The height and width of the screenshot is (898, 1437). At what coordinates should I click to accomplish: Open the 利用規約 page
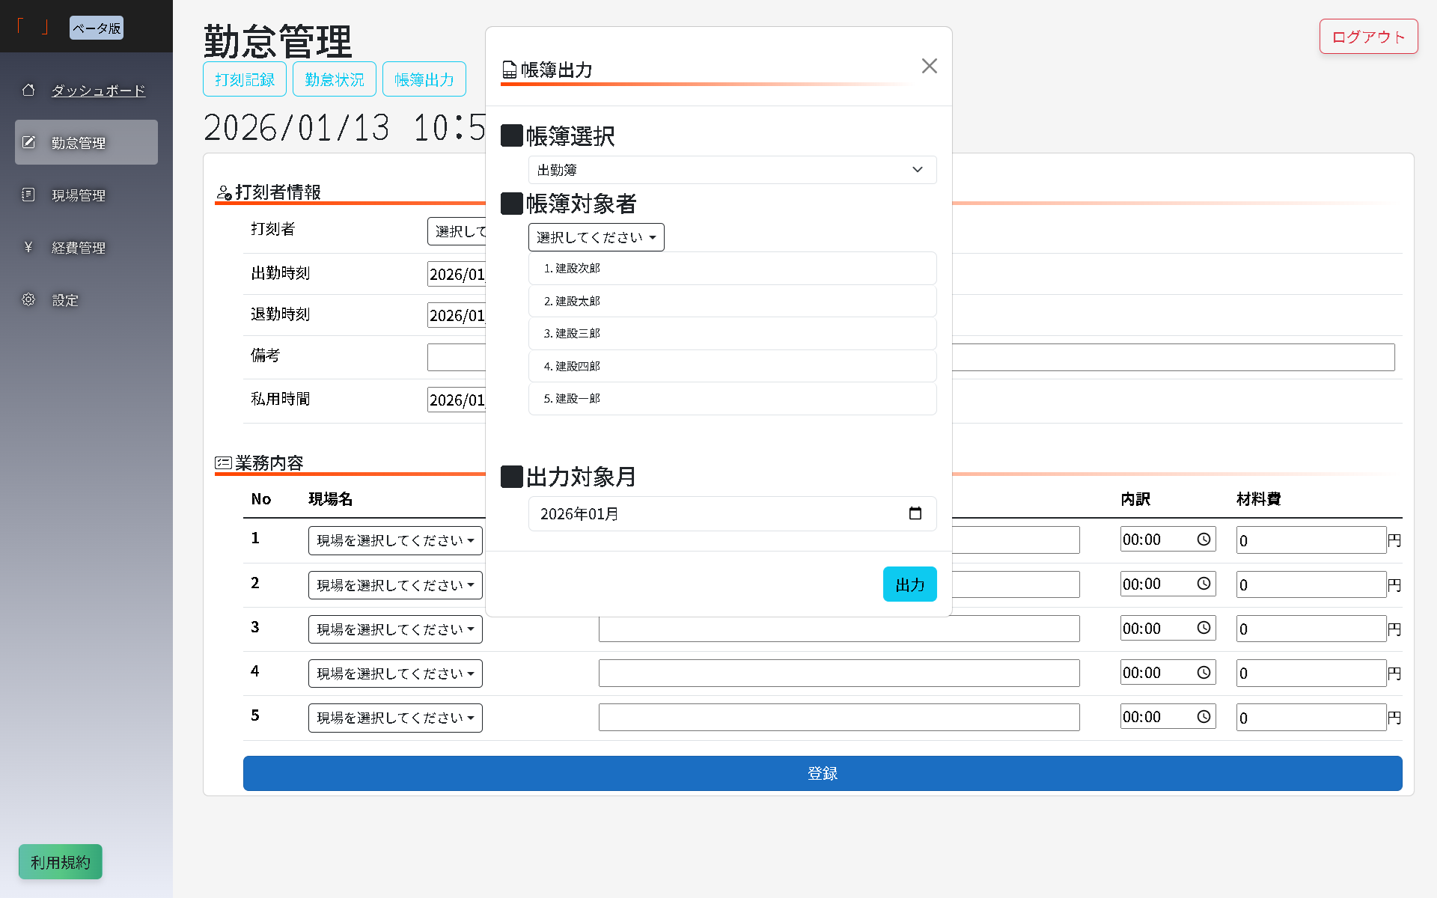point(60,861)
